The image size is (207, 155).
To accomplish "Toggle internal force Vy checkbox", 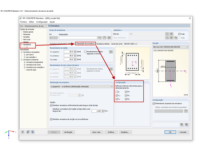I will (117, 95).
